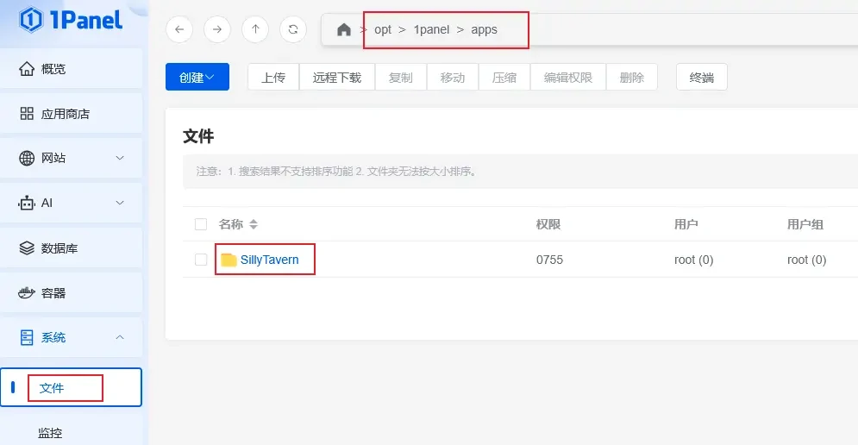Click the forward navigation arrow button
This screenshot has height=445, width=858.
216,29
